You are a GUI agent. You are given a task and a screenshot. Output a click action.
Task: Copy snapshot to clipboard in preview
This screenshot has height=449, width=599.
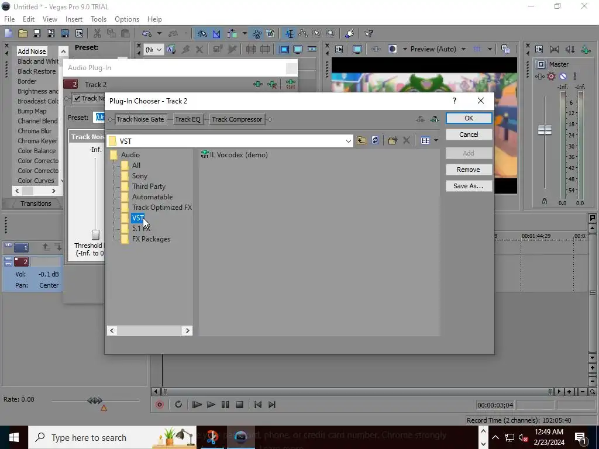pyautogui.click(x=505, y=49)
